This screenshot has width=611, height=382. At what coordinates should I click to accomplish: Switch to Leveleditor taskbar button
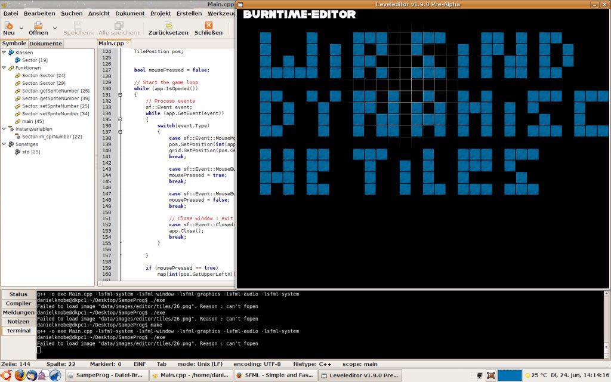[x=360, y=375]
